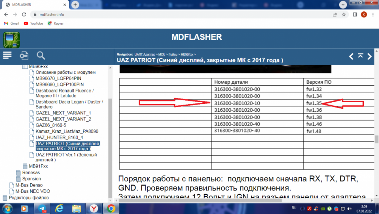This screenshot has width=379, height=214.
Task: Open Internet Explorer from taskbar
Action: (x=59, y=208)
